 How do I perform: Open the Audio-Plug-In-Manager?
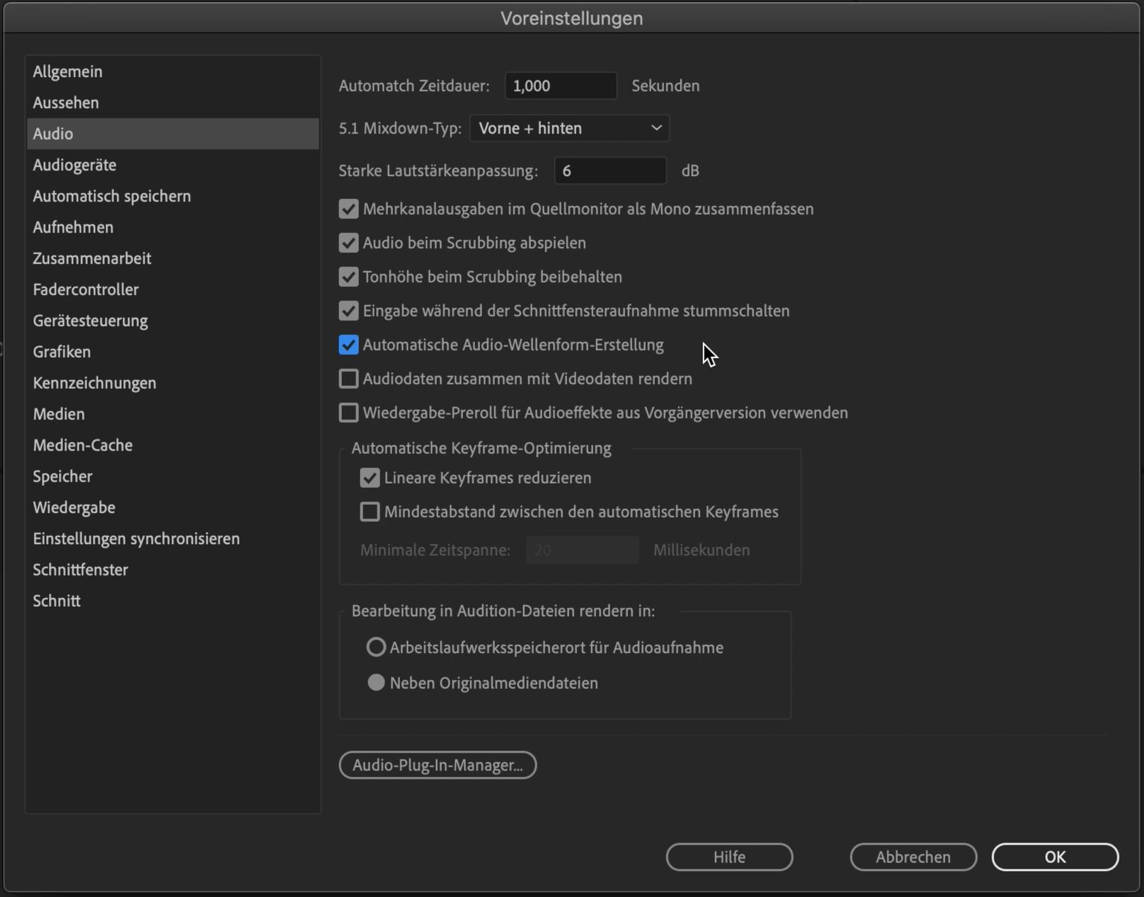click(x=437, y=765)
